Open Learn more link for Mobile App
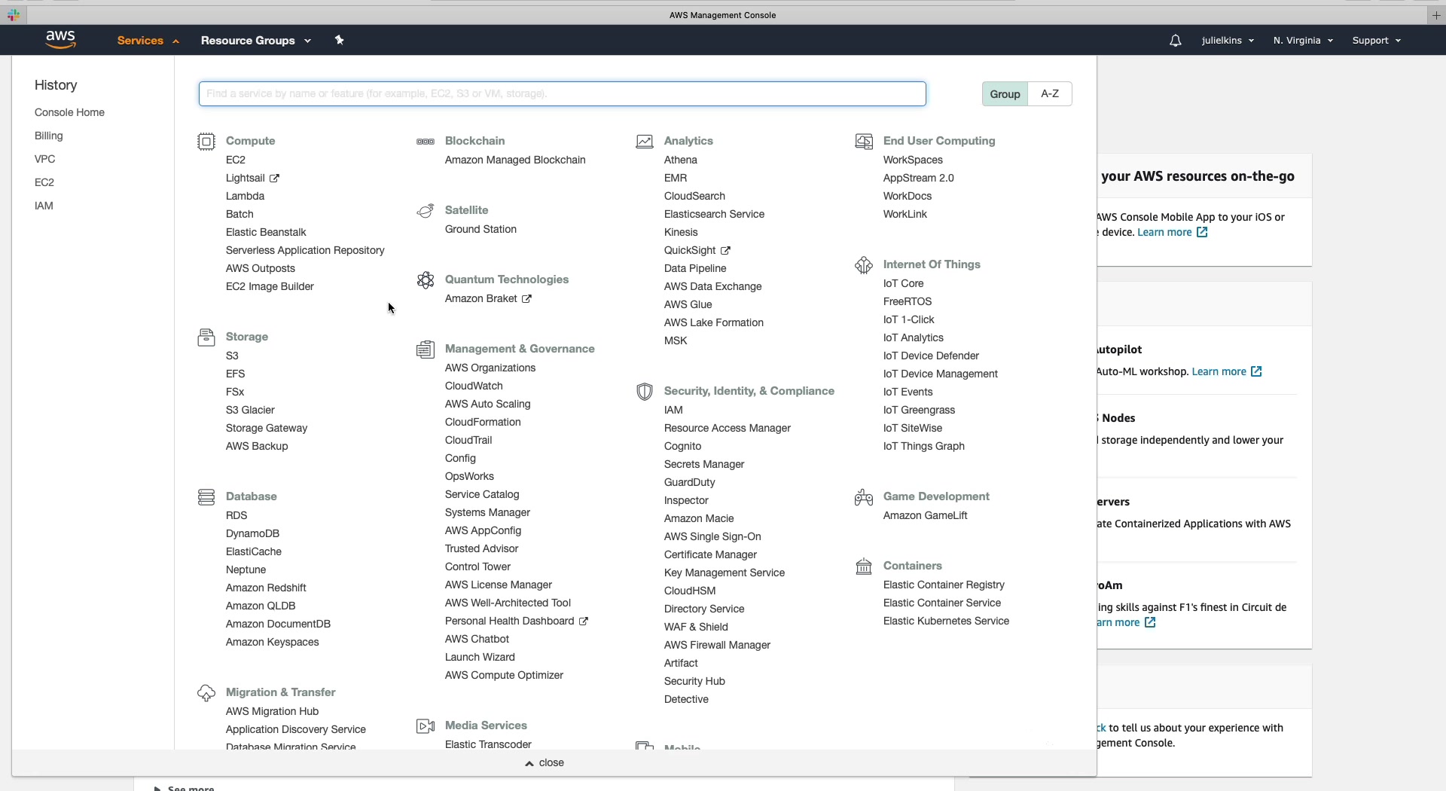The width and height of the screenshot is (1446, 791). coord(1172,233)
